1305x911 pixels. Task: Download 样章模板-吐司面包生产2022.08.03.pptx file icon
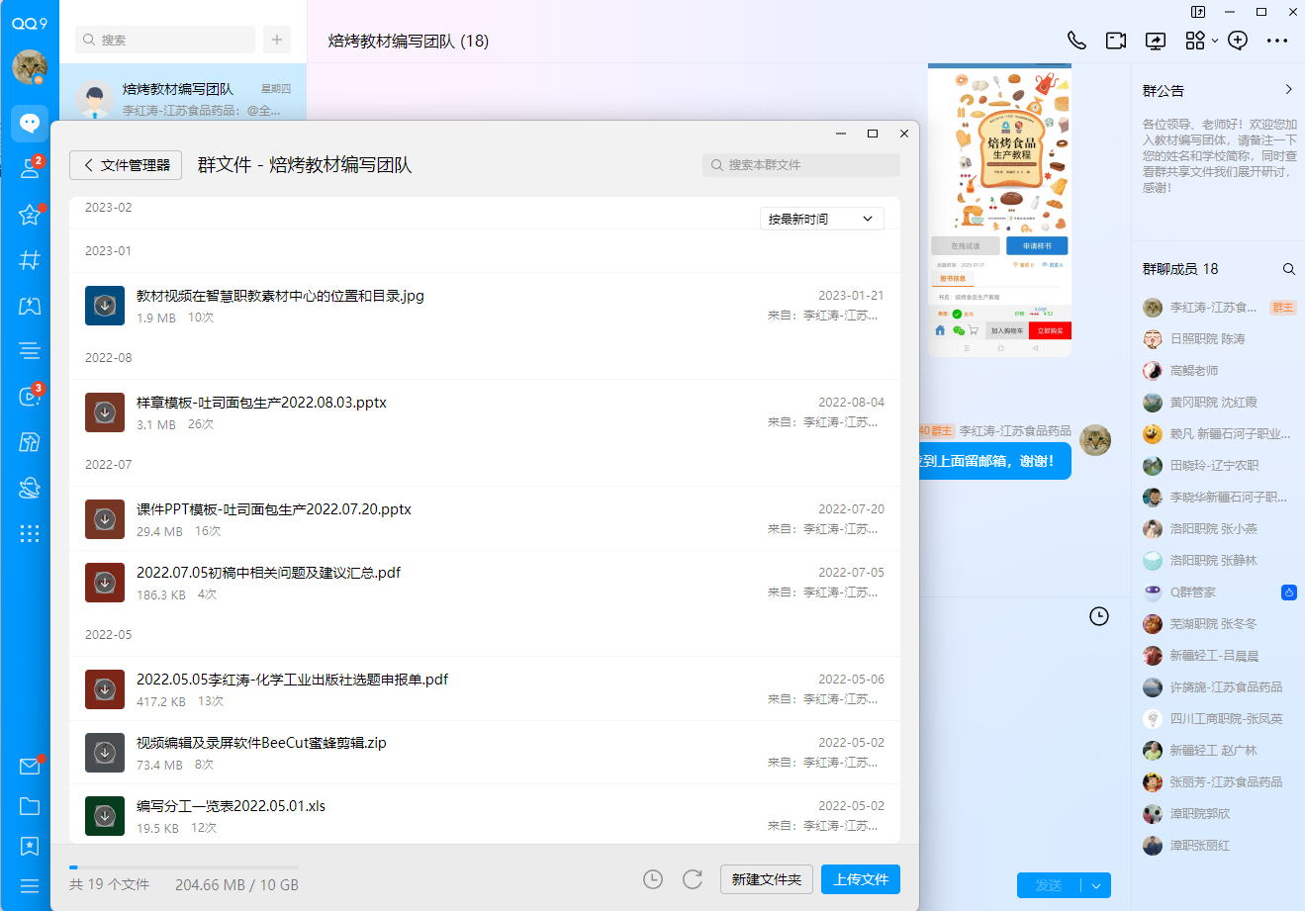pyautogui.click(x=105, y=412)
